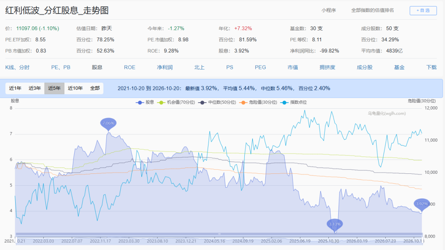The image size is (445, 250).
Task: Click the 平均市值 value 4839亿
Action: pos(394,51)
